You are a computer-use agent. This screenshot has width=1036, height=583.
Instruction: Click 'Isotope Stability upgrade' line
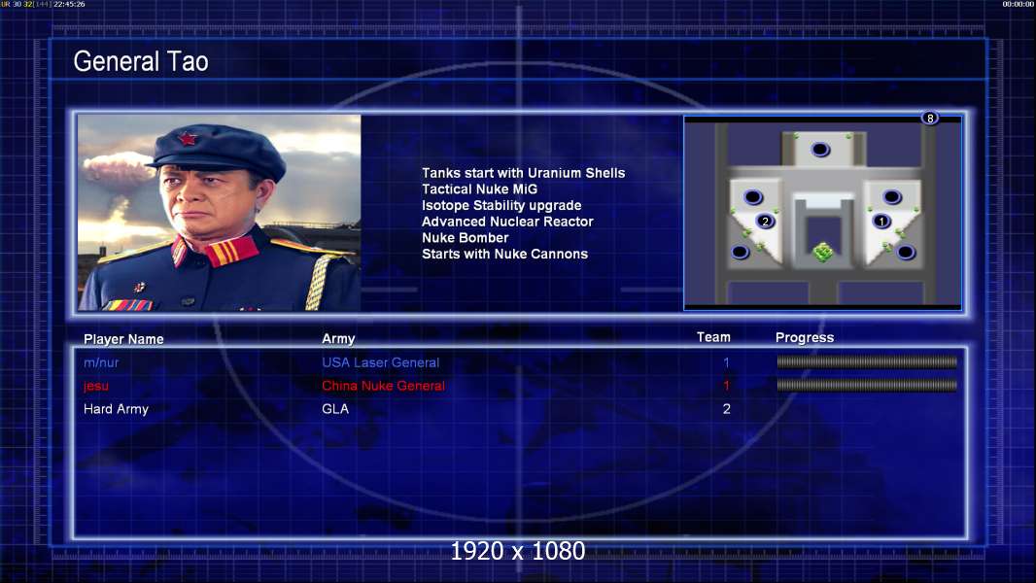[x=501, y=205]
